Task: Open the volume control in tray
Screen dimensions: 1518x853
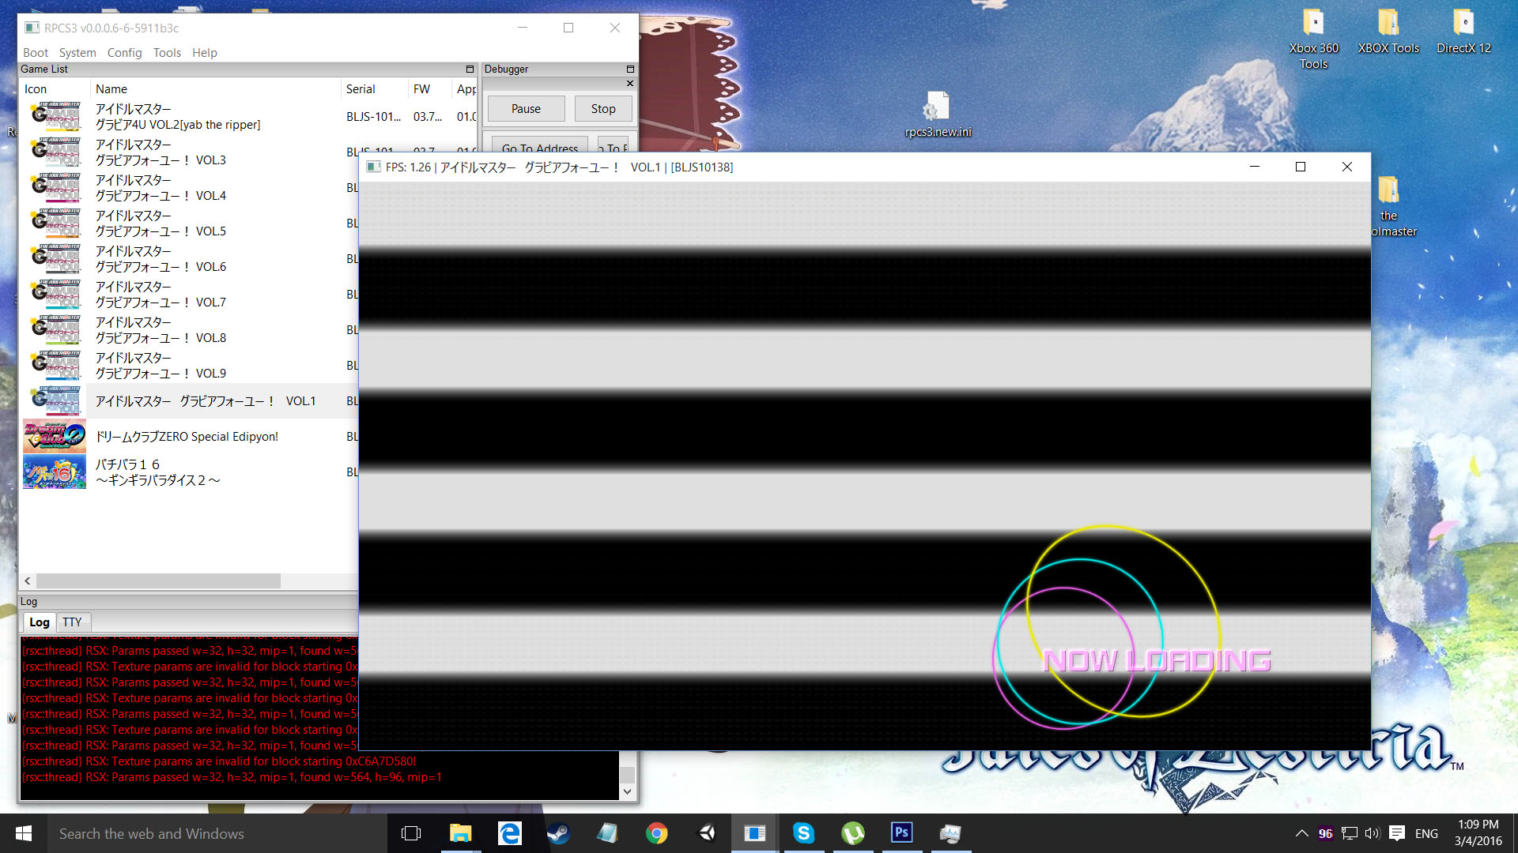Action: [1372, 833]
